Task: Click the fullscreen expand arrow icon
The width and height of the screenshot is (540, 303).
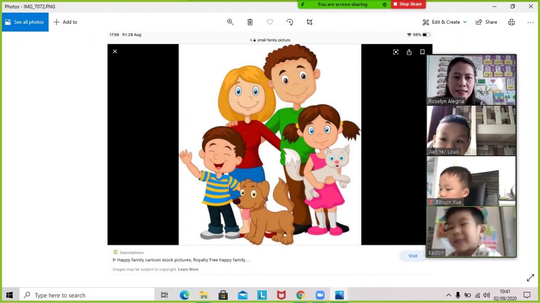Action: (530, 278)
